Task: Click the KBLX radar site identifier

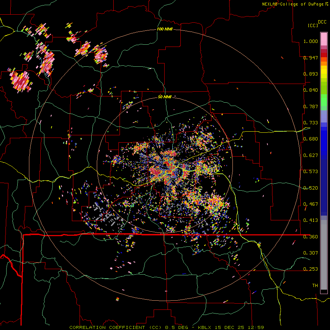Action: pyautogui.click(x=205, y=327)
